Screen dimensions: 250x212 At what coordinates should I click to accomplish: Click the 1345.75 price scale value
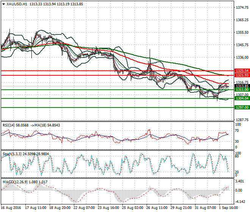pyautogui.click(x=242, y=45)
